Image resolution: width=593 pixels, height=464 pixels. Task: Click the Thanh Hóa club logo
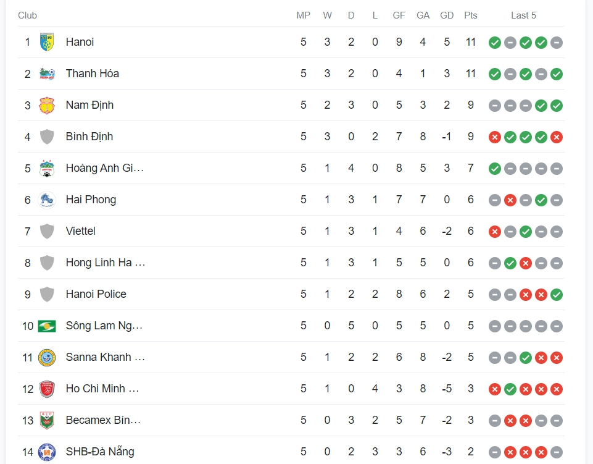click(x=47, y=74)
